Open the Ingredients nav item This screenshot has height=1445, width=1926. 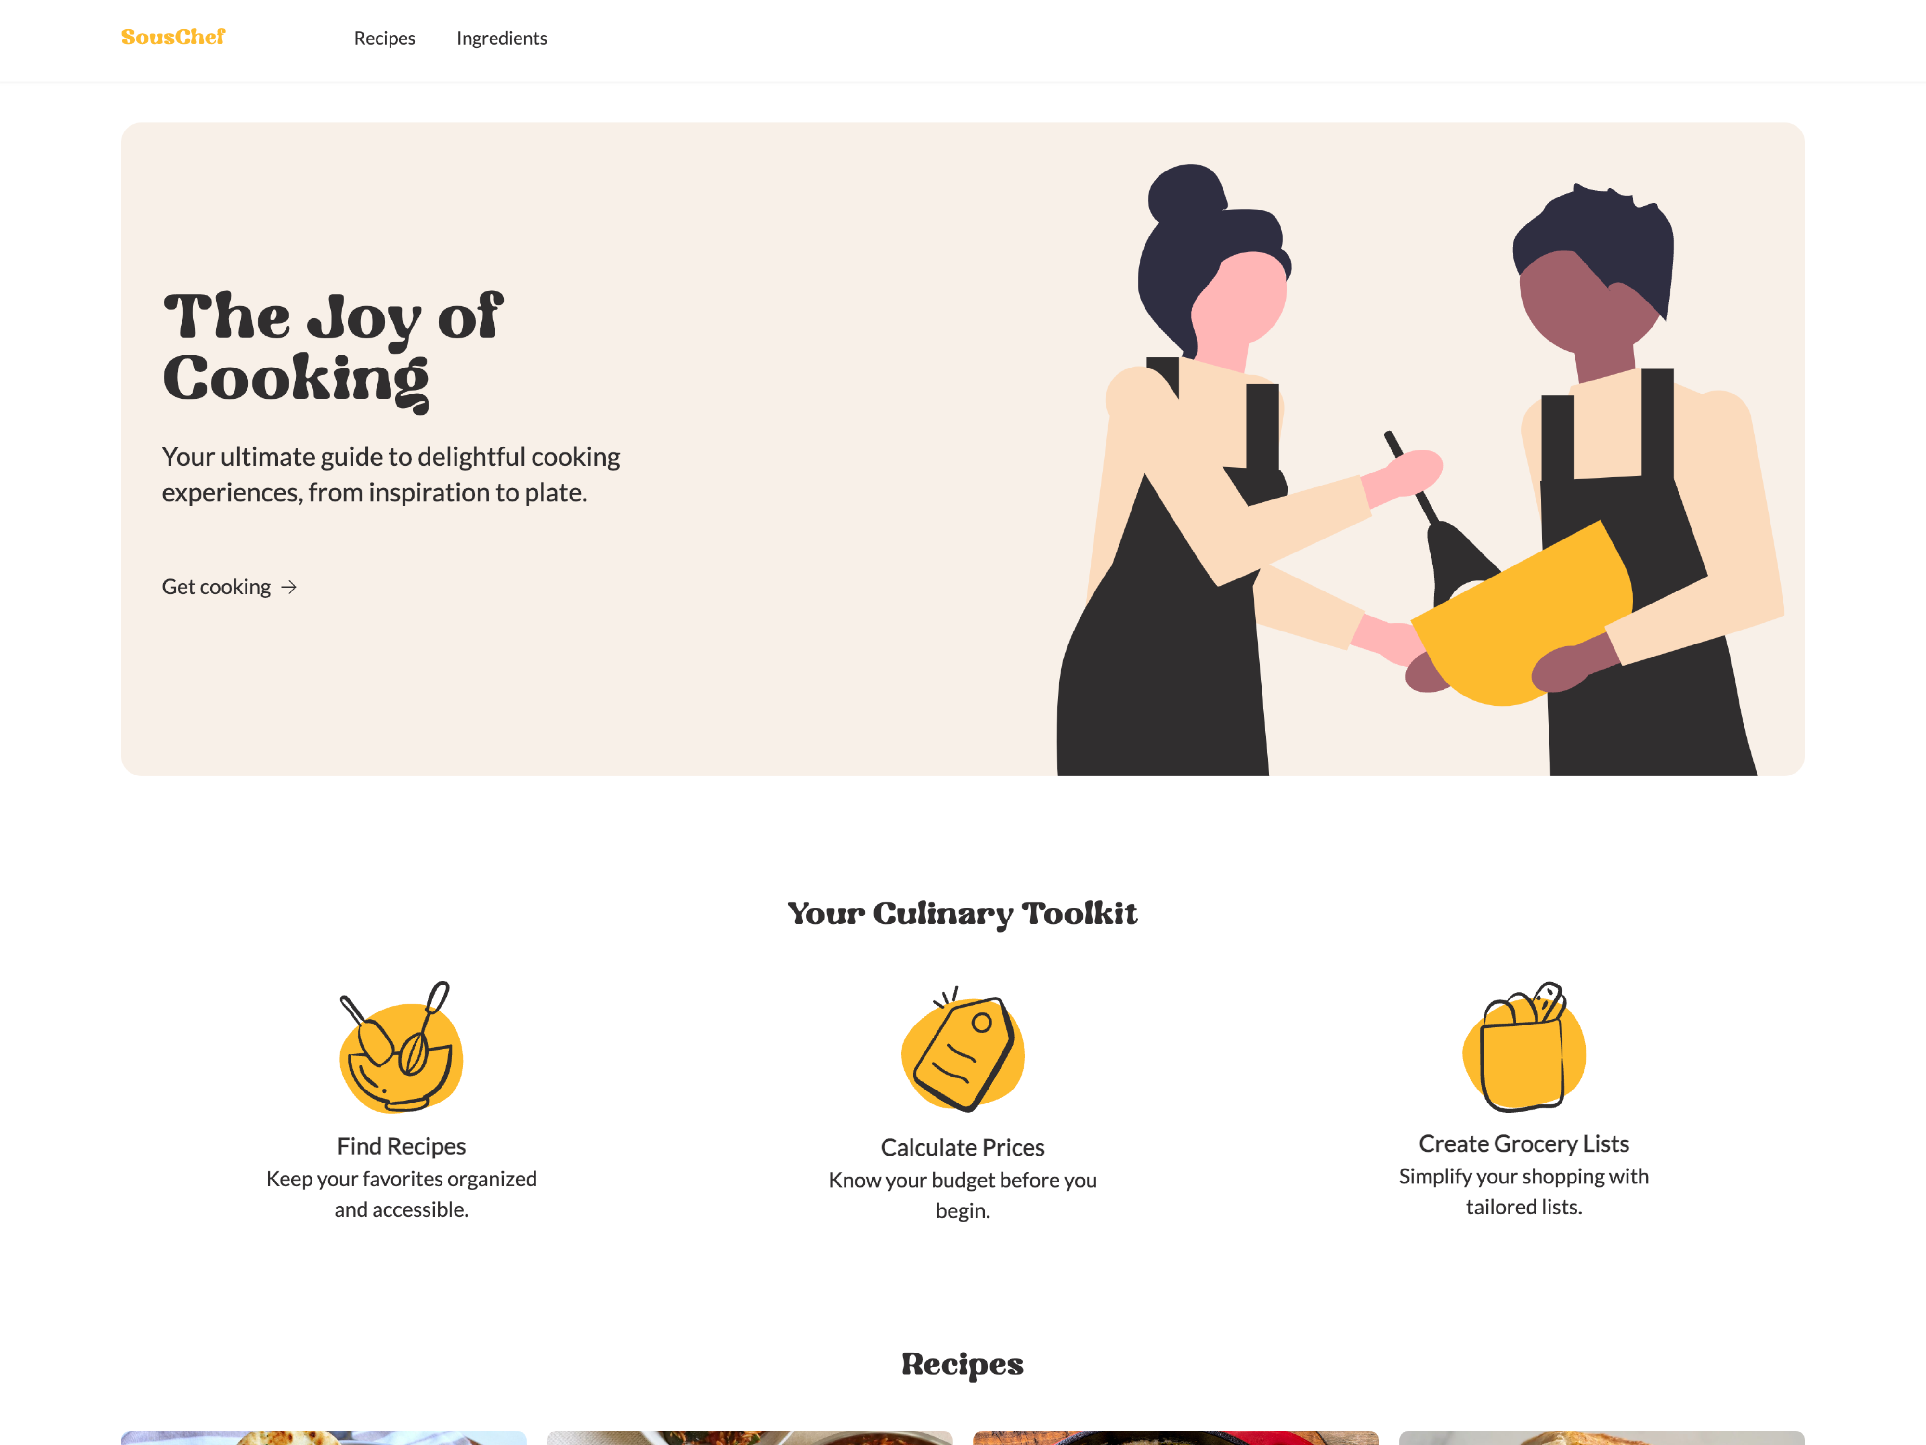(x=502, y=39)
